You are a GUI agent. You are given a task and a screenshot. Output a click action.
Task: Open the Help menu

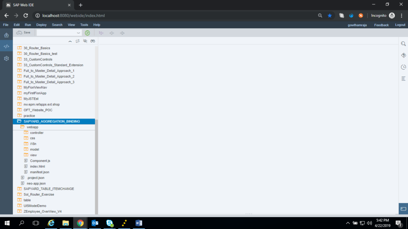(97, 25)
